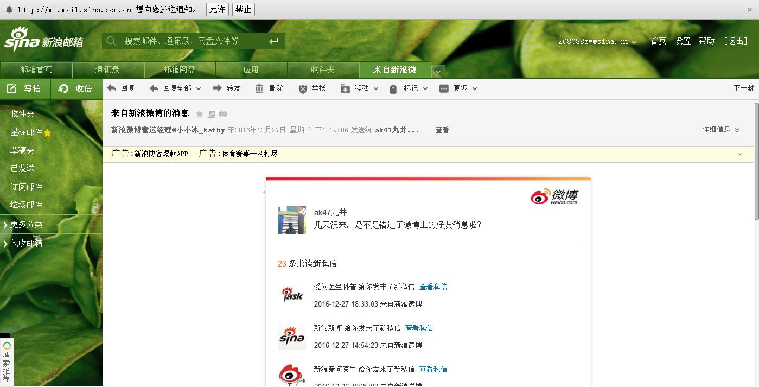The height and width of the screenshot is (387, 759).
Task: Open the 新浪博客爆款APP ad link
Action: (161, 154)
